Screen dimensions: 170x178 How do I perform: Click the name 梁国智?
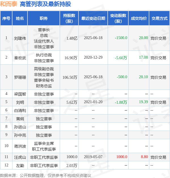point(20,94)
